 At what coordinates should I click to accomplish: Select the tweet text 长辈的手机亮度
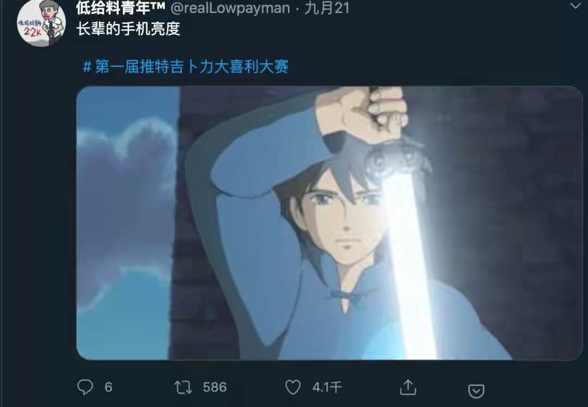pyautogui.click(x=128, y=29)
